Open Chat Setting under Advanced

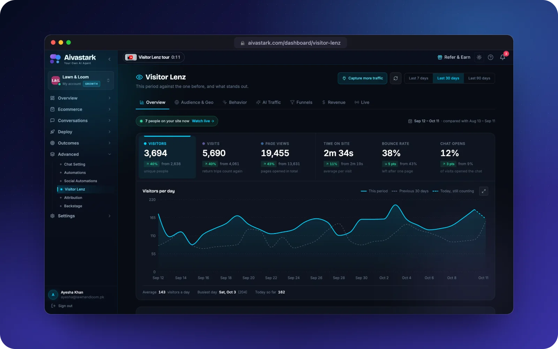[x=74, y=164]
